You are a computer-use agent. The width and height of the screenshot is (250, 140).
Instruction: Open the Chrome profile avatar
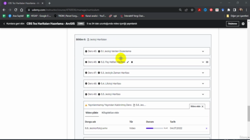[241, 10]
